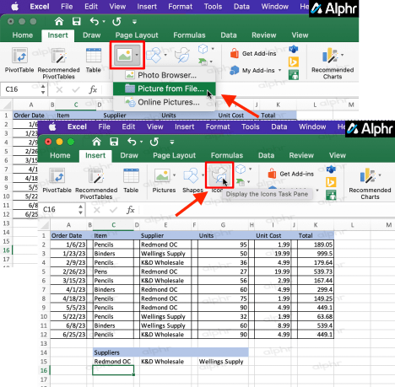The width and height of the screenshot is (395, 387).
Task: Click Get Add-ins in the upper ribbon
Action: point(253,53)
